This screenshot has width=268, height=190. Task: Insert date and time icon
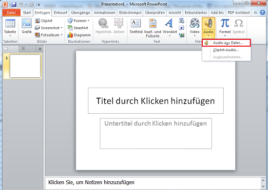[x=182, y=21]
